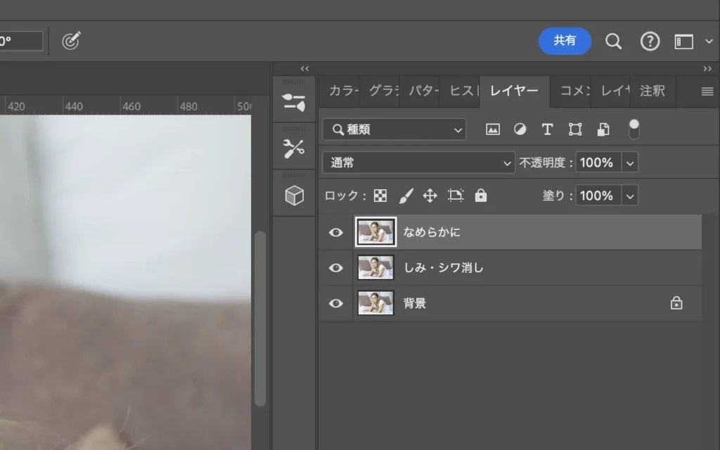This screenshot has height=450, width=720.
Task: Select the しみ・シワ消し layer thumbnail
Action: pyautogui.click(x=375, y=267)
